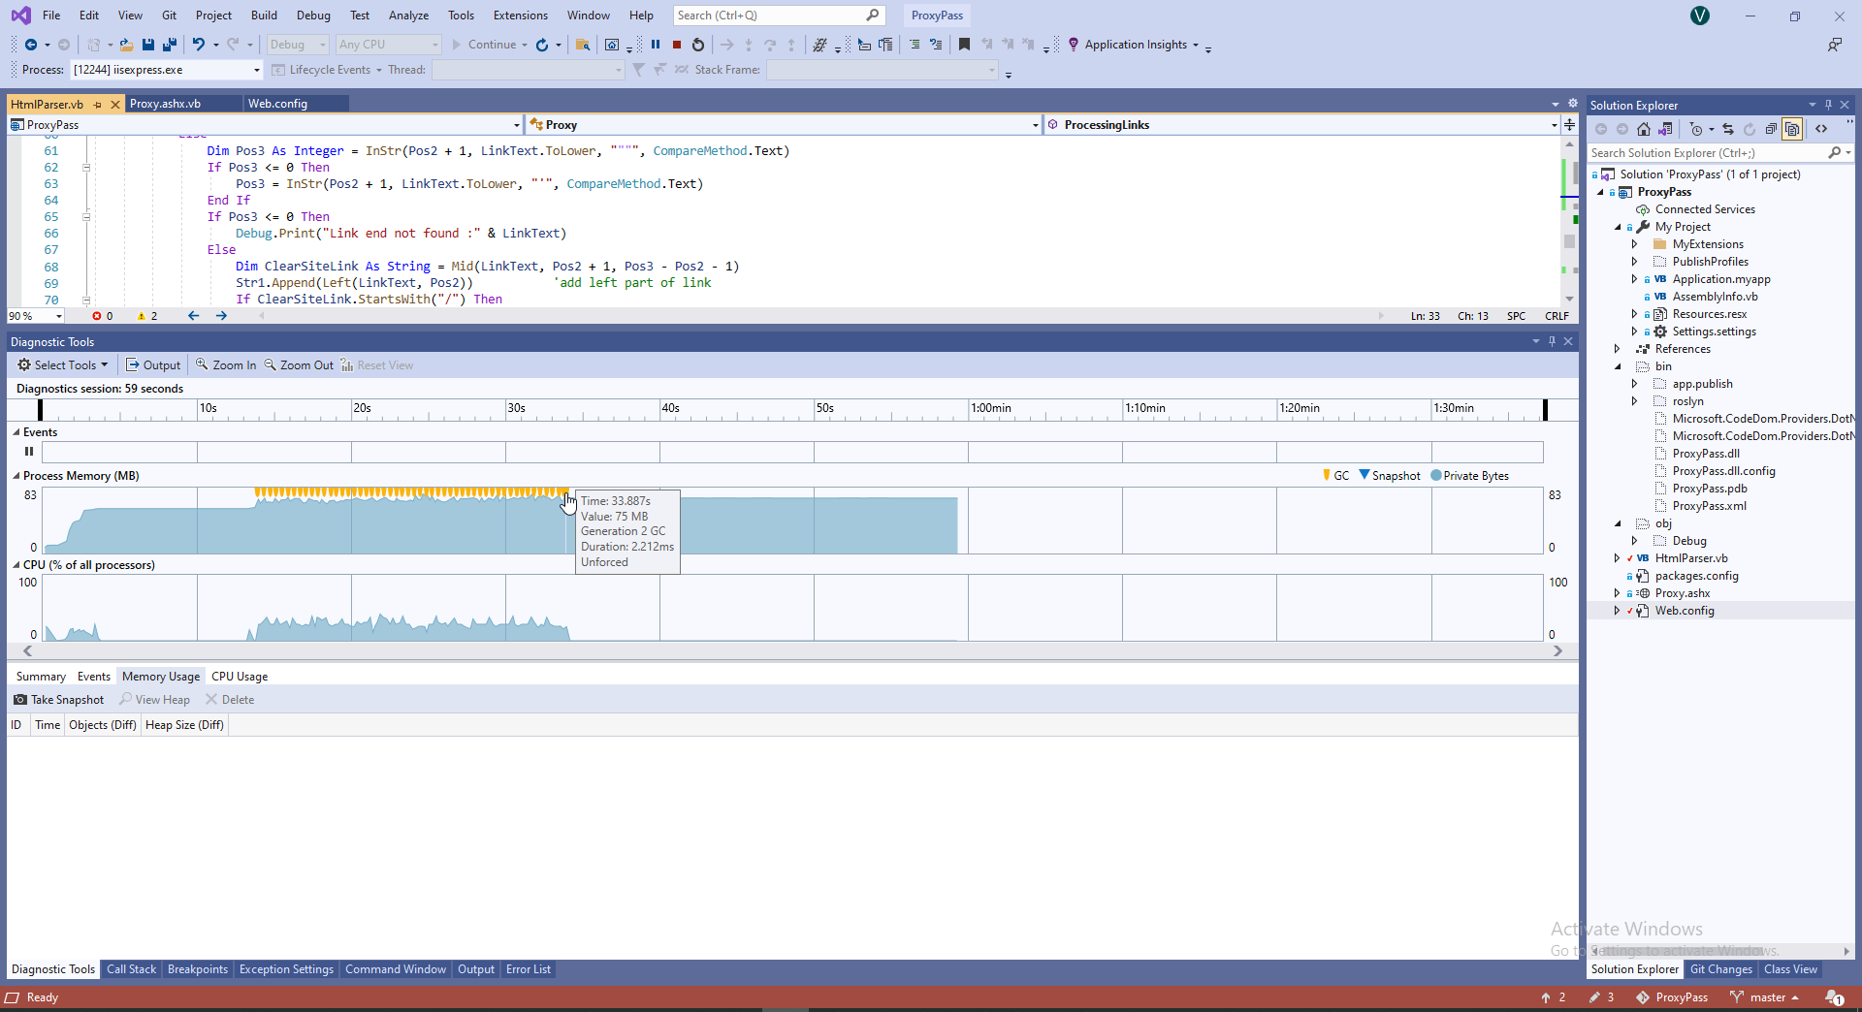1862x1012 pixels.
Task: Open the Debug configuration dropdown
Action: click(298, 45)
